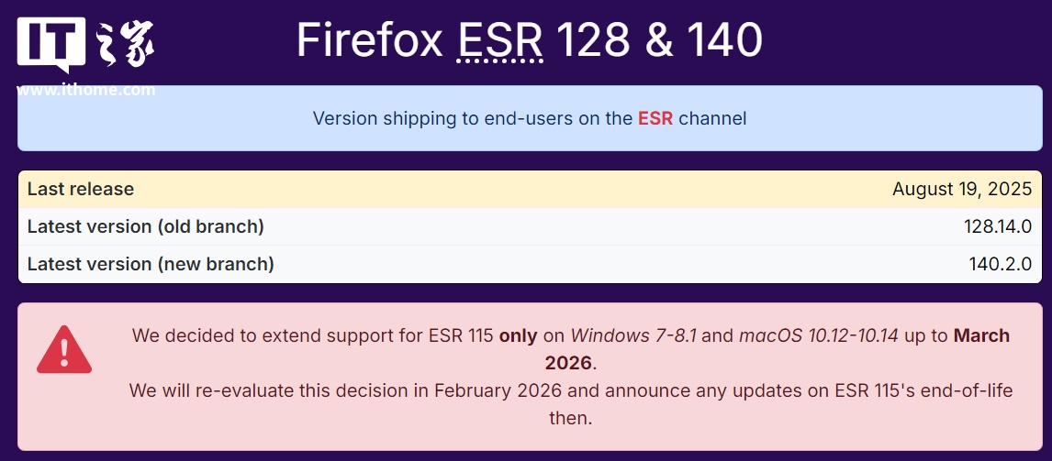The image size is (1052, 461).
Task: Select the Last release row label
Action: [x=81, y=189]
